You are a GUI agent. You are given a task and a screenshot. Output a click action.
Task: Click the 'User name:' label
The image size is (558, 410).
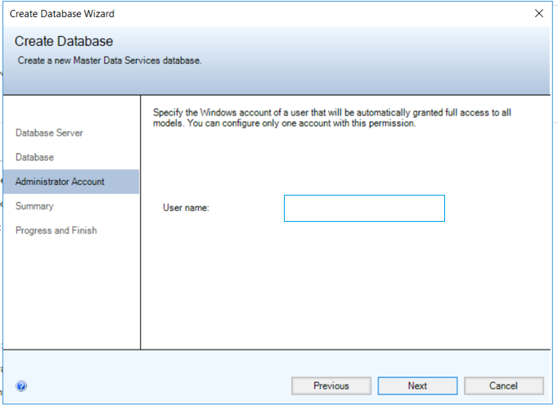186,208
